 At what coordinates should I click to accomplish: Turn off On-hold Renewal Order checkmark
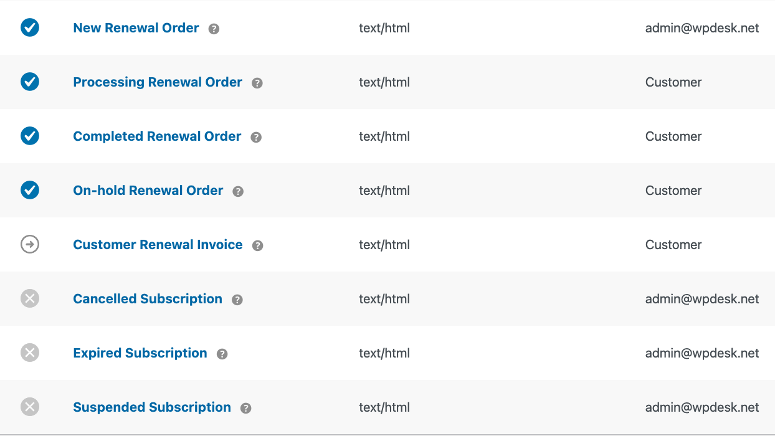pos(30,190)
